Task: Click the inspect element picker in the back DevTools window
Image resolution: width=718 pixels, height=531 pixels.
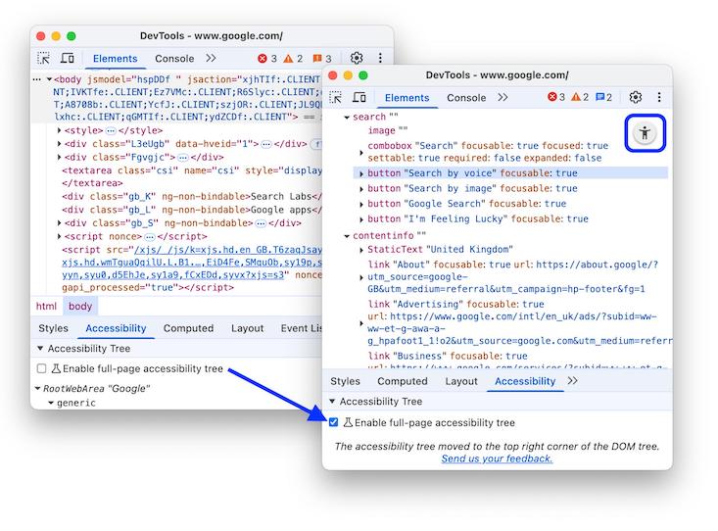Action: point(43,58)
